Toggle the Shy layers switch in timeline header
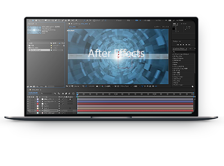The image size is (224, 166). pyautogui.click(x=63, y=93)
